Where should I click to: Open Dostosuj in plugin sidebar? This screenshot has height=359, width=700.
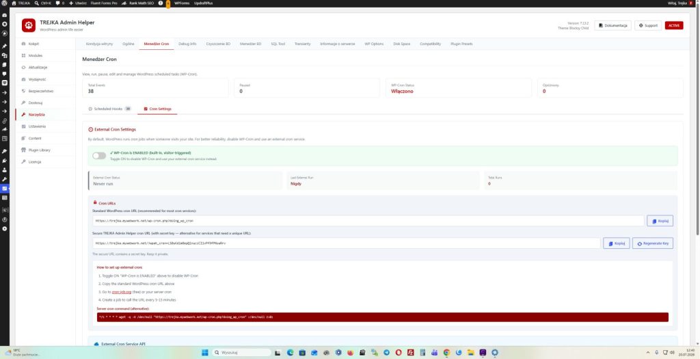tap(44, 103)
